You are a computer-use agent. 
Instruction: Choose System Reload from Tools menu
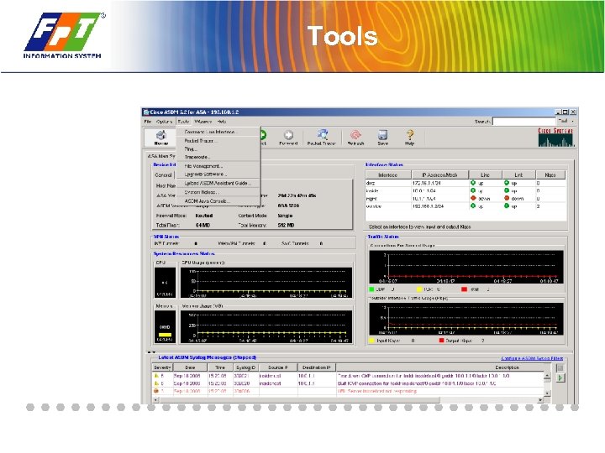[x=218, y=192]
